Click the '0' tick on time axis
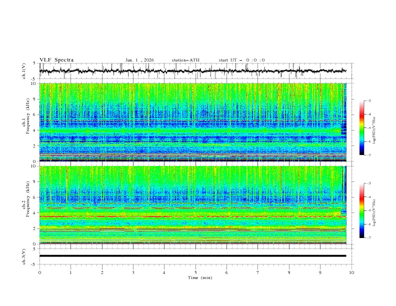Image resolution: width=396 pixels, height=306 pixels. (39, 272)
